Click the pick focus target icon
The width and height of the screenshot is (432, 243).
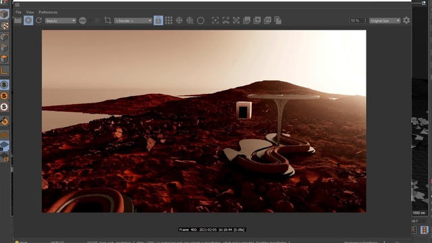[215, 20]
